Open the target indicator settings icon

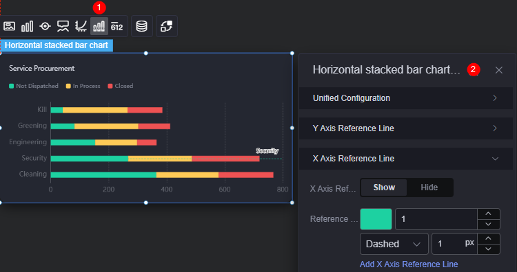(45, 26)
